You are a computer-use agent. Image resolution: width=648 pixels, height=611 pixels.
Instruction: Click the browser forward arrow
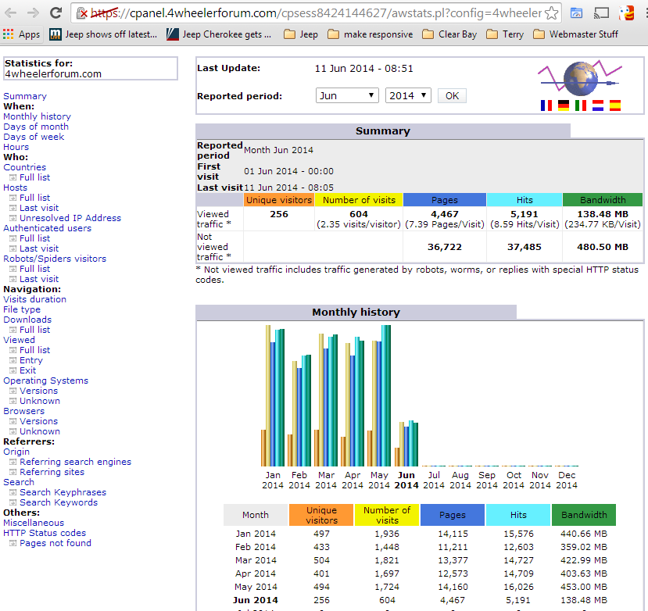[x=33, y=13]
